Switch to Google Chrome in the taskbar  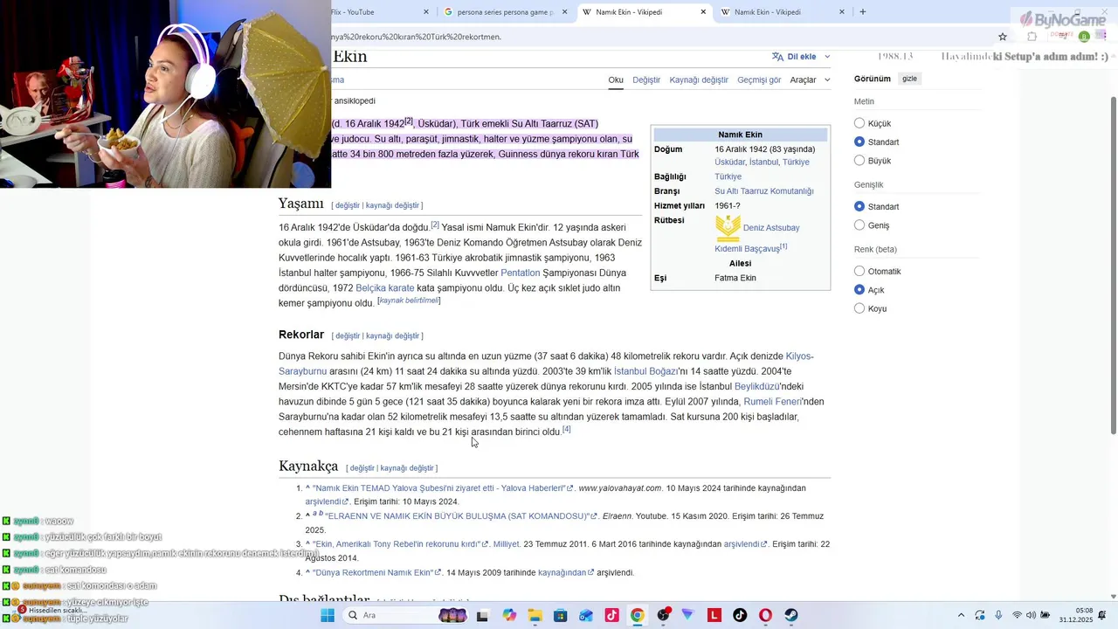[638, 615]
